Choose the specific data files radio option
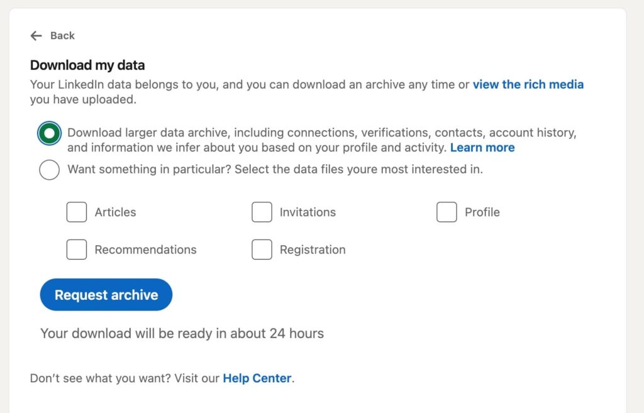This screenshot has width=644, height=413. click(x=49, y=170)
